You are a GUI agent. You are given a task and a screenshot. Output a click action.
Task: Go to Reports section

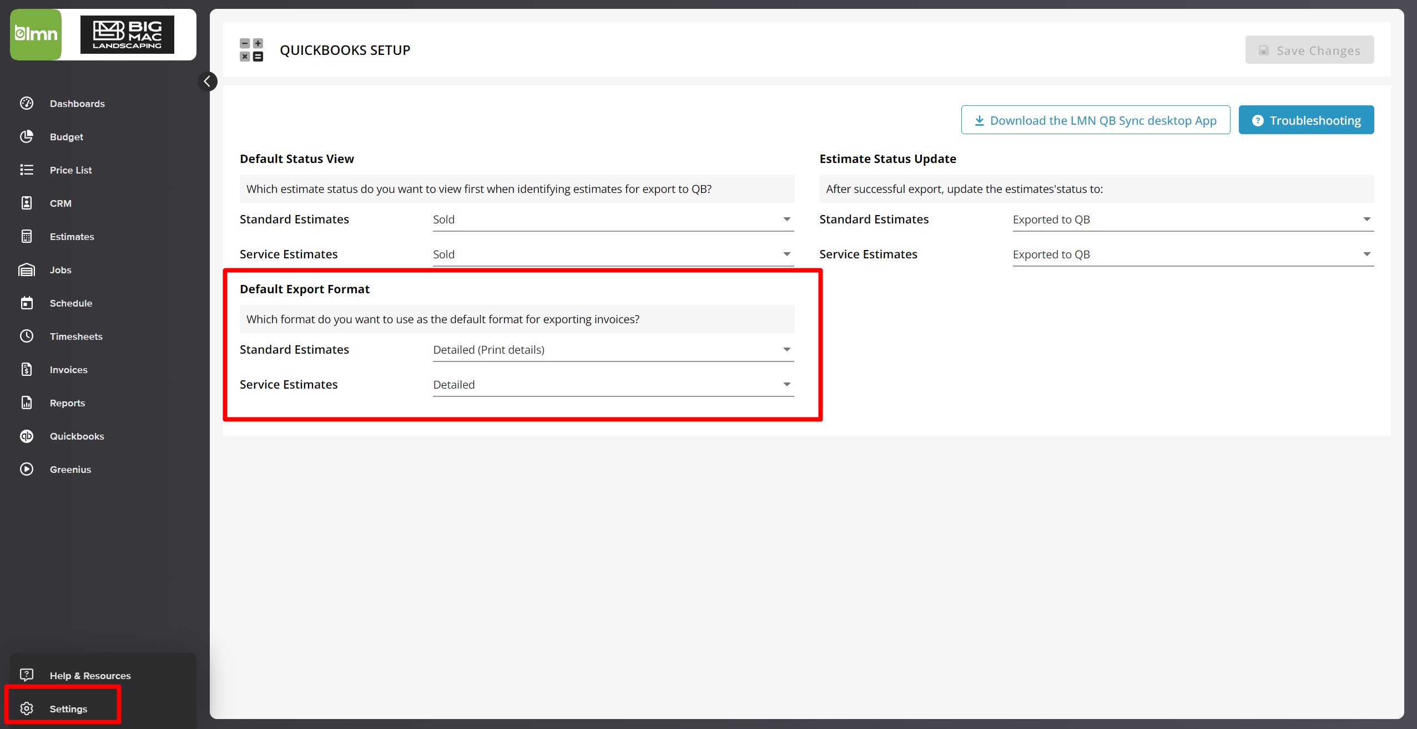(x=68, y=403)
